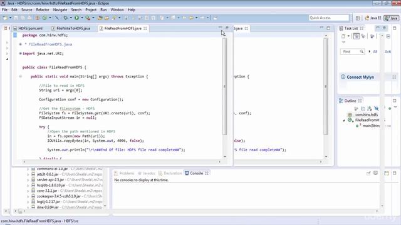The image size is (401, 225).
Task: Switch to the Javadoc tab
Action: pos(147,173)
